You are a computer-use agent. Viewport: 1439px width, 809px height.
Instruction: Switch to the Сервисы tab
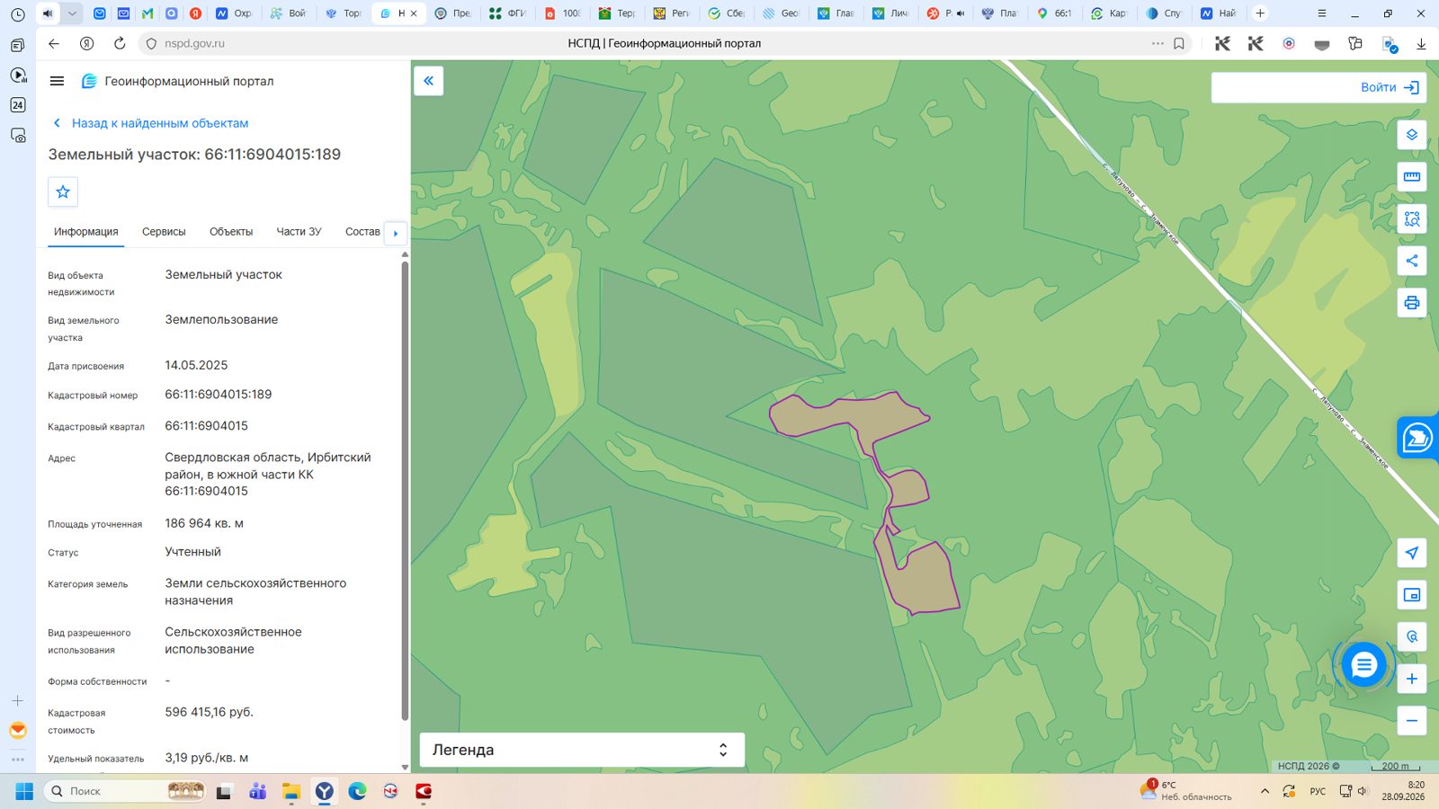(x=164, y=232)
